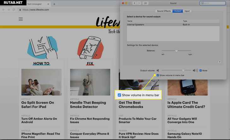The height and width of the screenshot is (140, 230).
Task: Open Pure VPN Review article
Action: pos(139,135)
